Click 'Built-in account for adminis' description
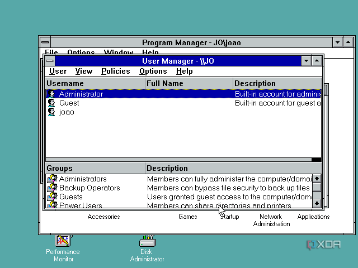The height and width of the screenshot is (268, 358). (x=277, y=94)
